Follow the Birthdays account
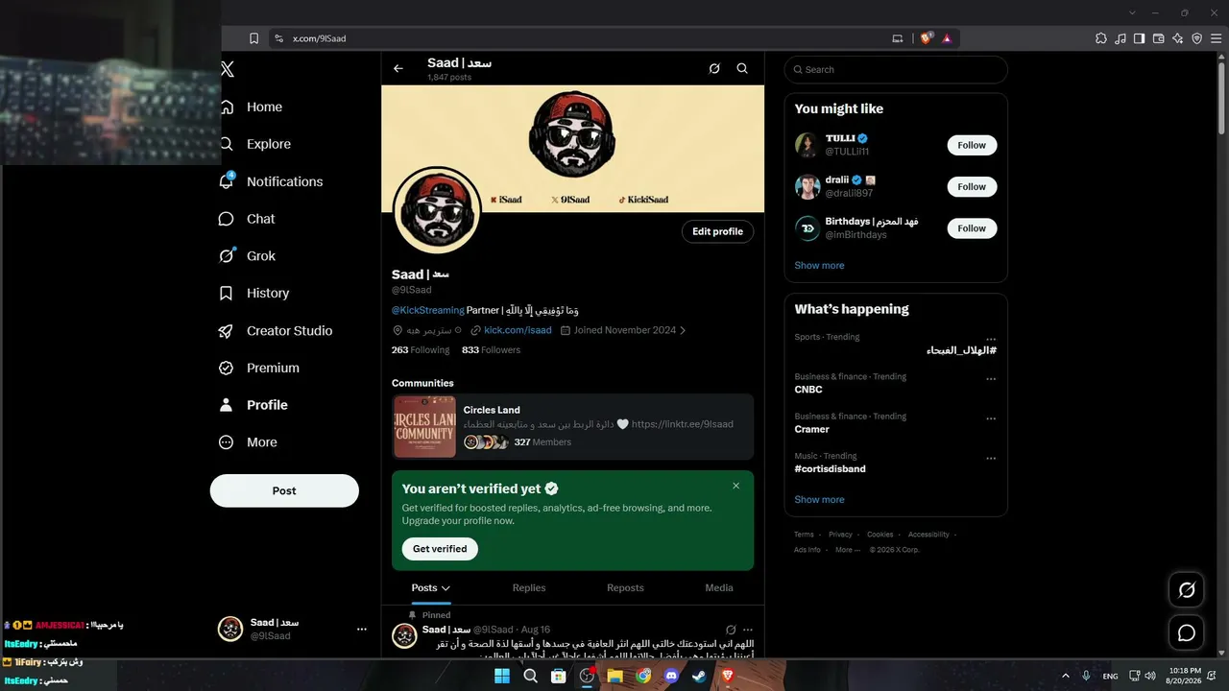 (972, 228)
